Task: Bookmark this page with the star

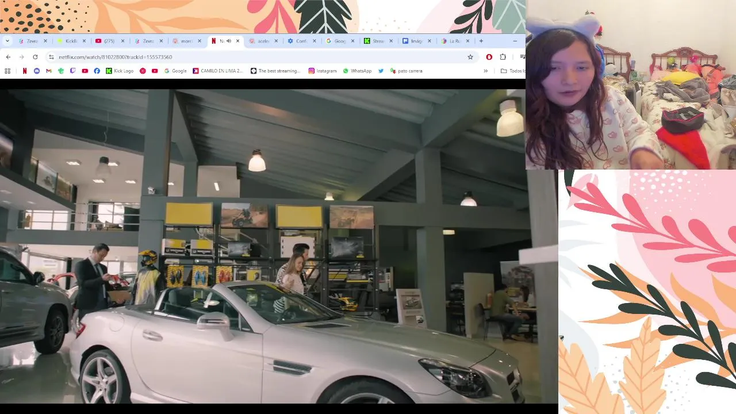Action: [470, 57]
